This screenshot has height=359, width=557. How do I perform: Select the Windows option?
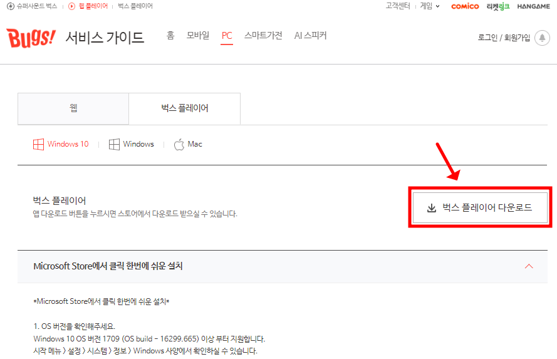tap(131, 144)
